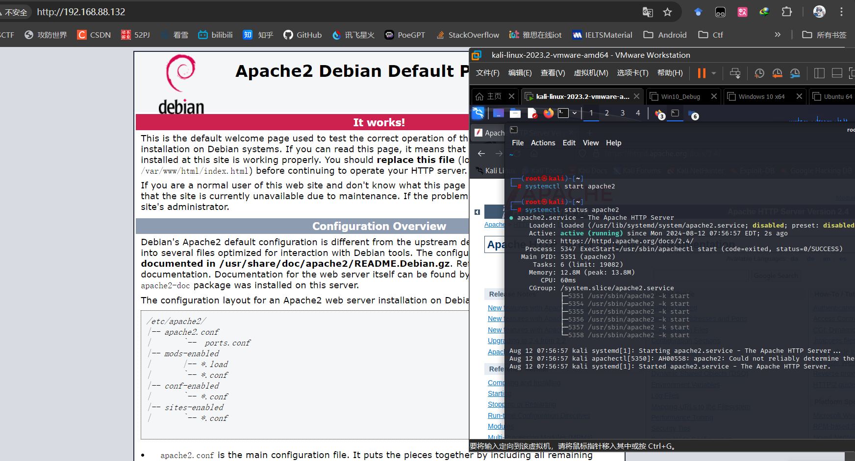Show hidden bookmarks with the chevron
This screenshot has height=461, width=855.
778,35
